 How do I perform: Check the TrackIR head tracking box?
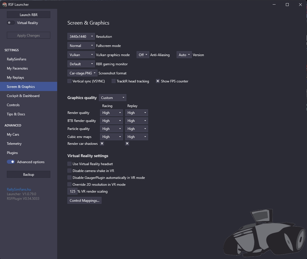[x=113, y=81]
